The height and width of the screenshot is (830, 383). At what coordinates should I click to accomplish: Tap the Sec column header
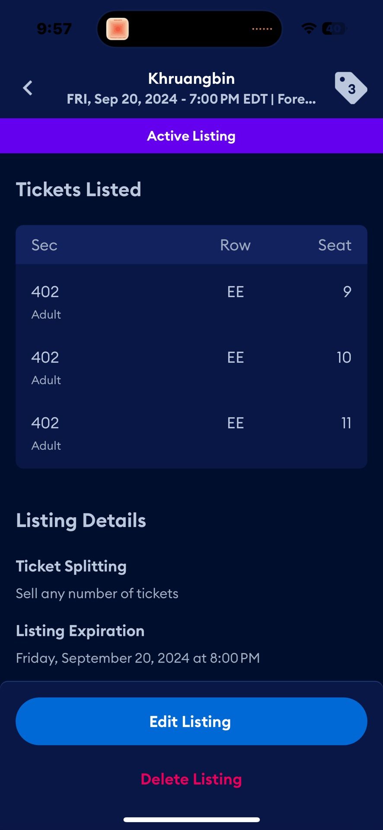pos(44,245)
